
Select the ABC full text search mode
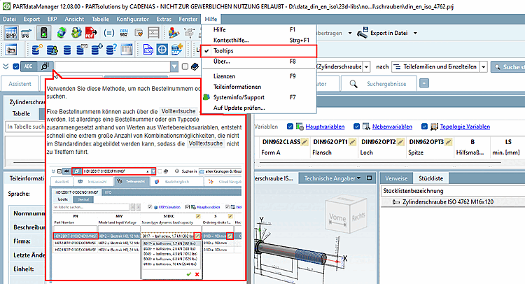click(x=29, y=66)
